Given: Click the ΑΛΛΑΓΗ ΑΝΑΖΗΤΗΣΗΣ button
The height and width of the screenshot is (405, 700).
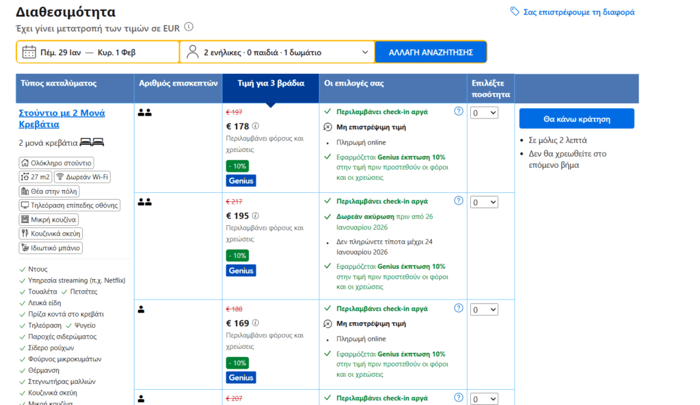Looking at the screenshot, I should pos(431,52).
